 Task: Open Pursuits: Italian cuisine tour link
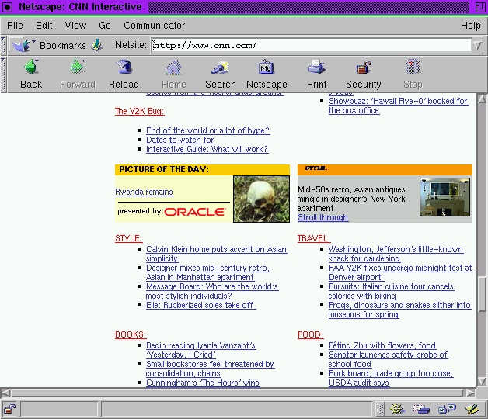tap(391, 291)
